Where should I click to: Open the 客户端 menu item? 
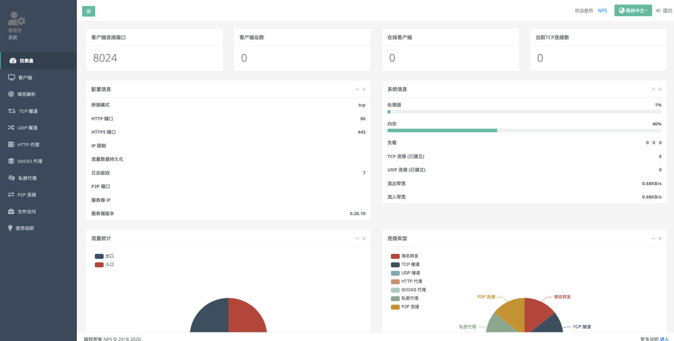38,77
